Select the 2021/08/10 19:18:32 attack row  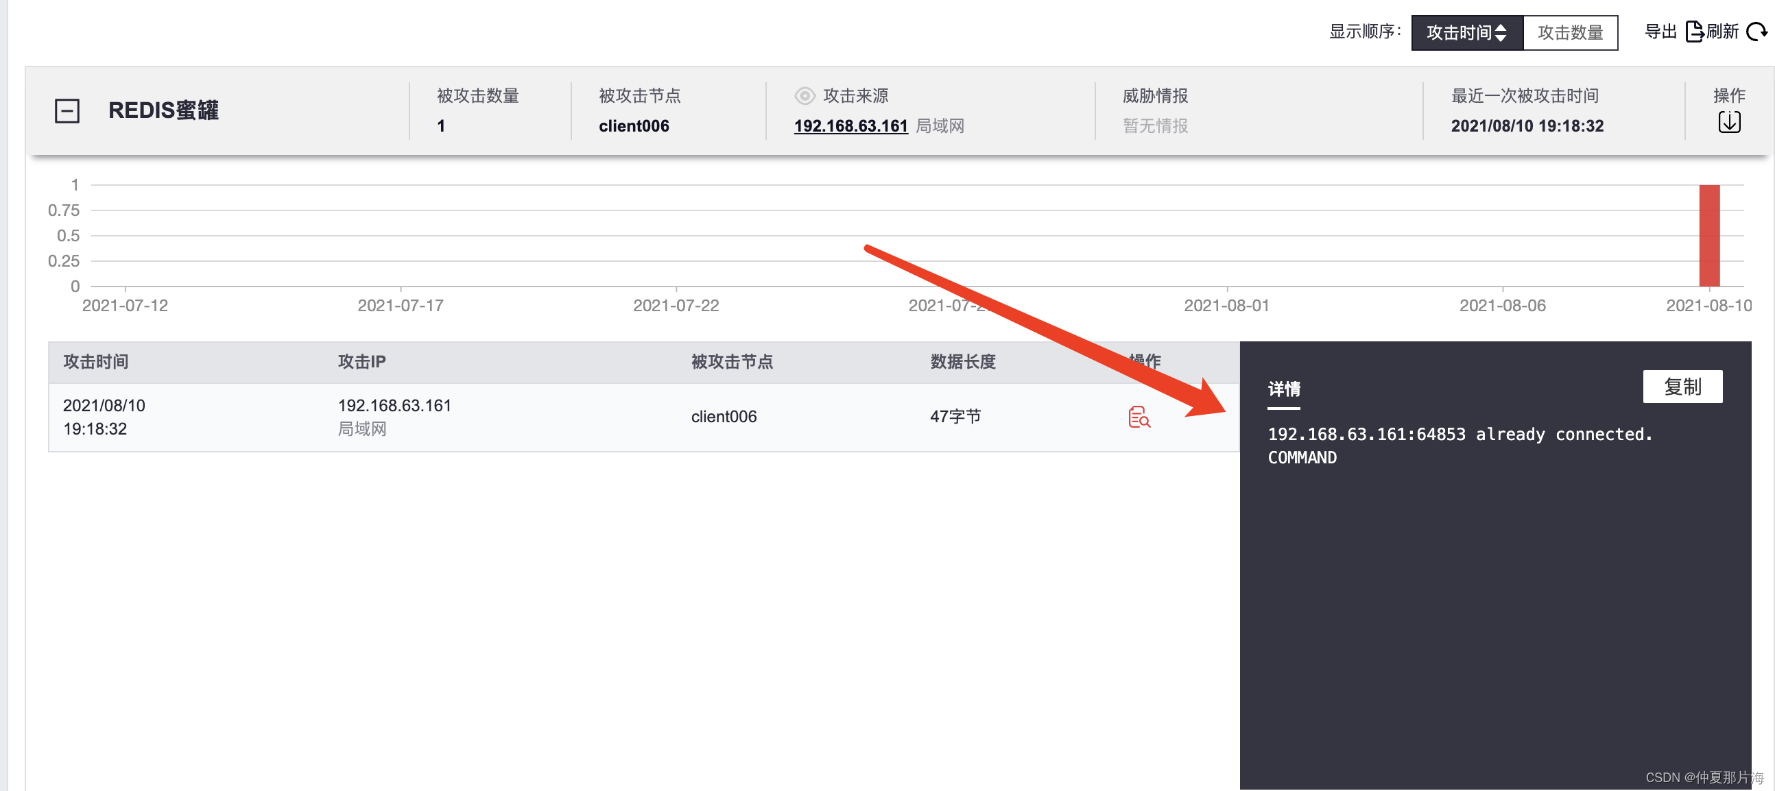(x=104, y=417)
